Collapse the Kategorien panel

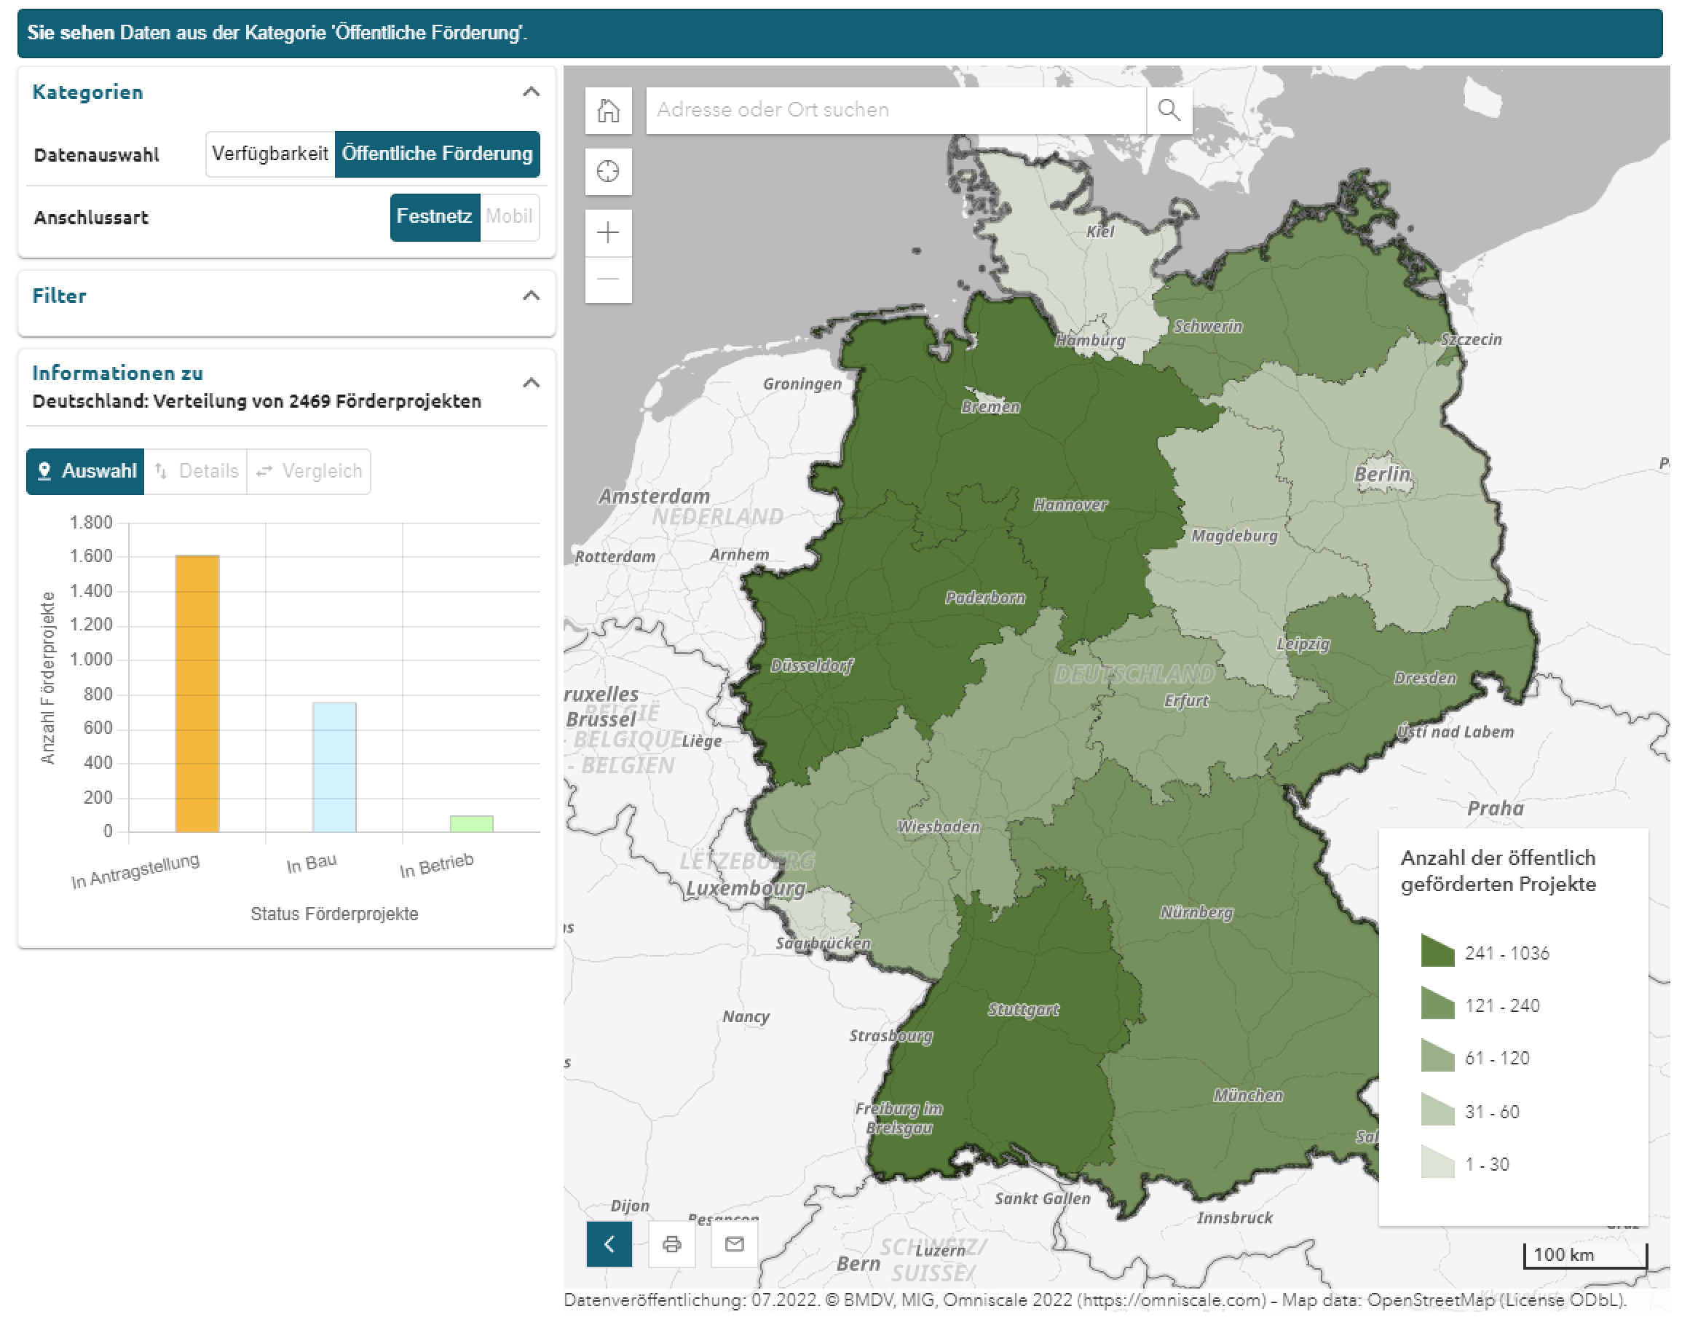coord(531,92)
